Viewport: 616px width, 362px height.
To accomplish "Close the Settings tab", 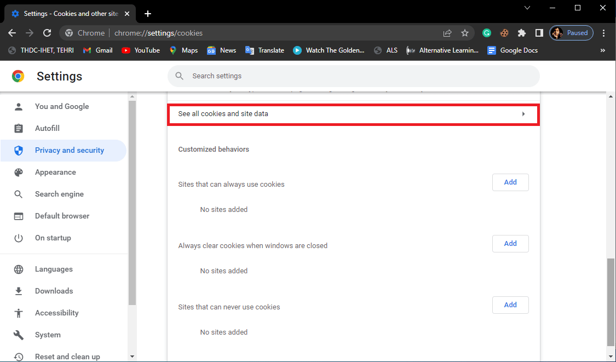I will 127,14.
